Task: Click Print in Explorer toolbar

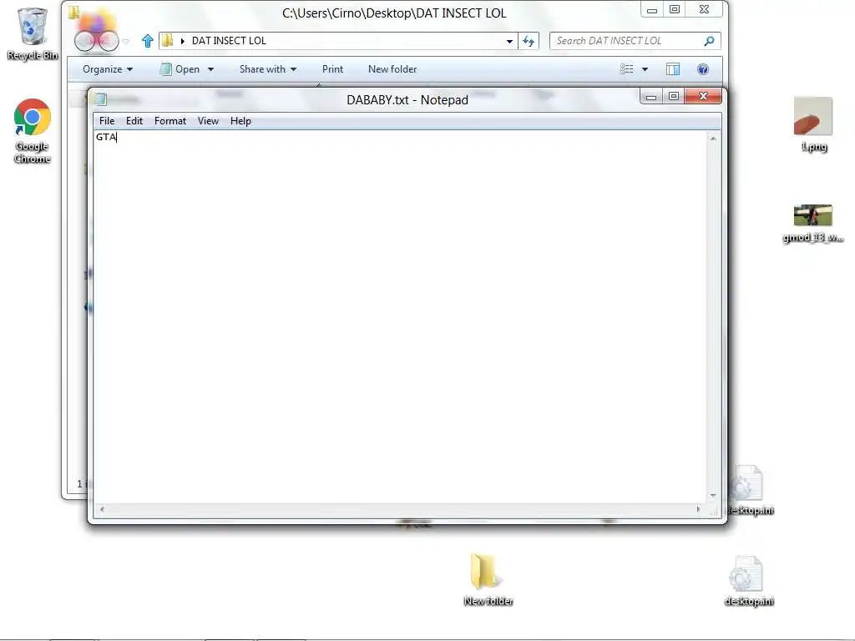Action: [x=332, y=69]
